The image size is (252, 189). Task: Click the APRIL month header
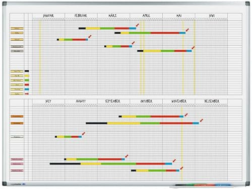146,16
